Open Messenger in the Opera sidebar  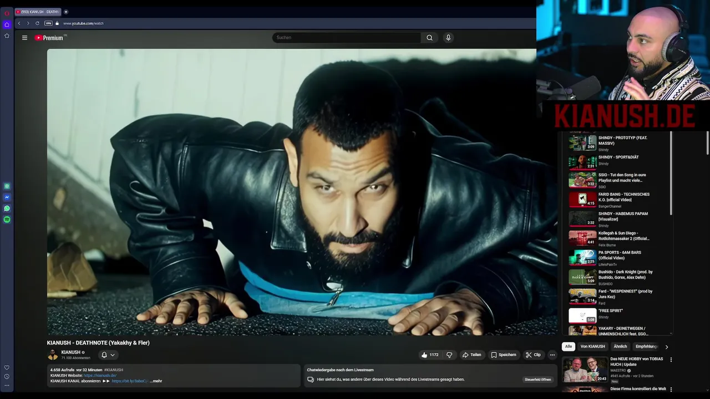tap(7, 197)
